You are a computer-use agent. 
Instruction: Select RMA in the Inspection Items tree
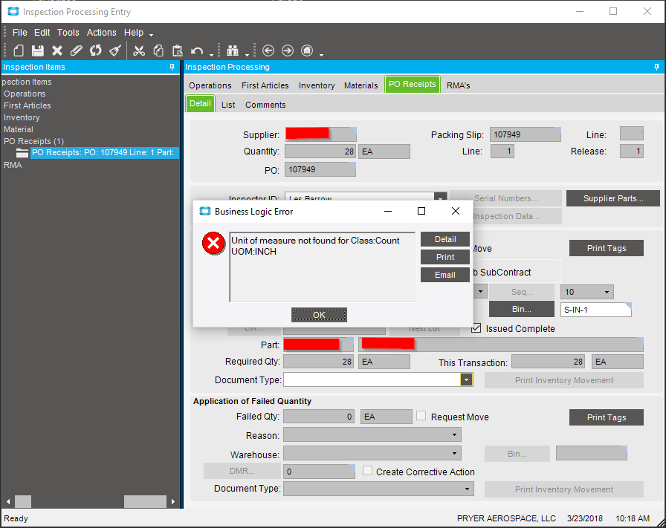pyautogui.click(x=13, y=165)
